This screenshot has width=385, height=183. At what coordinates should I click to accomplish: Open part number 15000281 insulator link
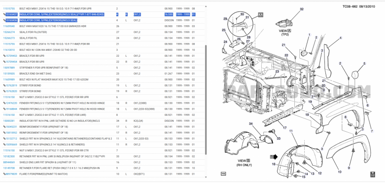point(9,121)
